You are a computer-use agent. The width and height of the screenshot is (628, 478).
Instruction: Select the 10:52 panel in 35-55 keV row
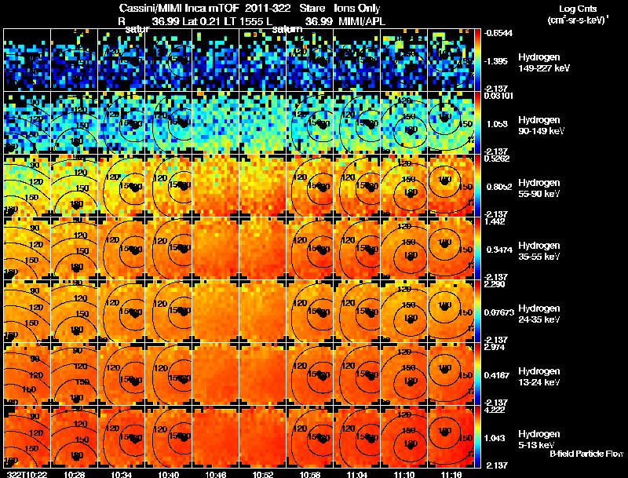[x=263, y=248]
